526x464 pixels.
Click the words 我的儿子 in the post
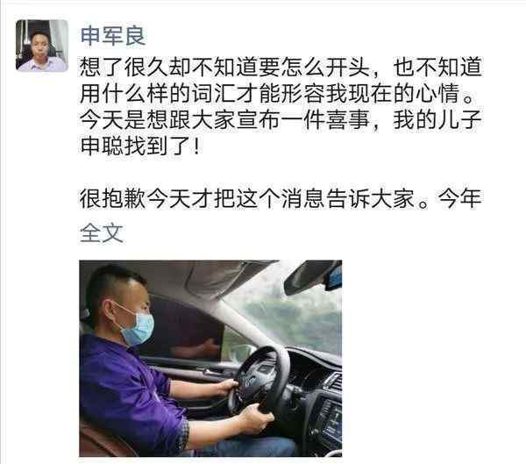[x=437, y=120]
